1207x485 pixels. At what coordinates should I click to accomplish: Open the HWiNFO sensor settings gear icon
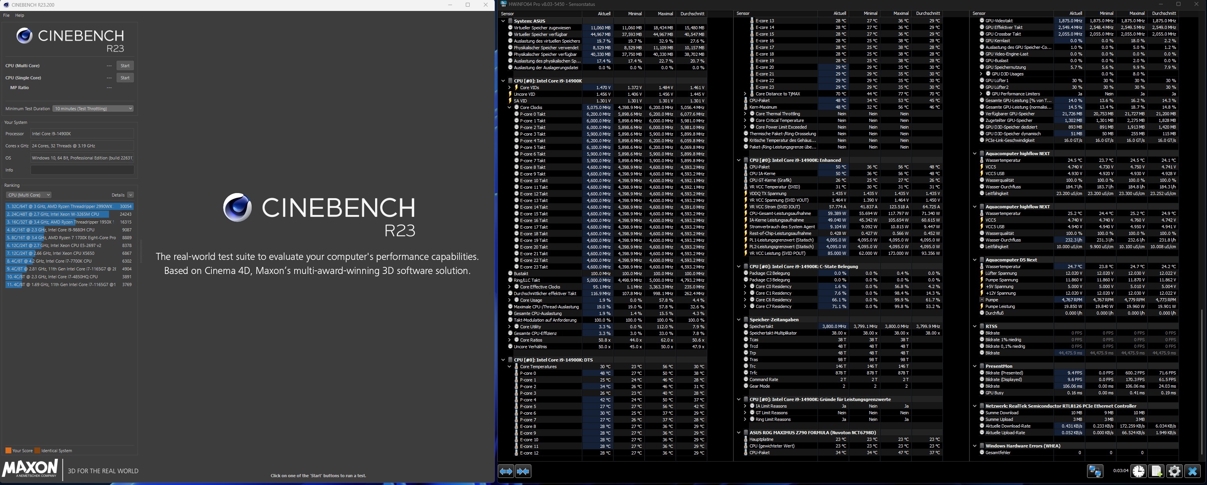(x=1174, y=471)
